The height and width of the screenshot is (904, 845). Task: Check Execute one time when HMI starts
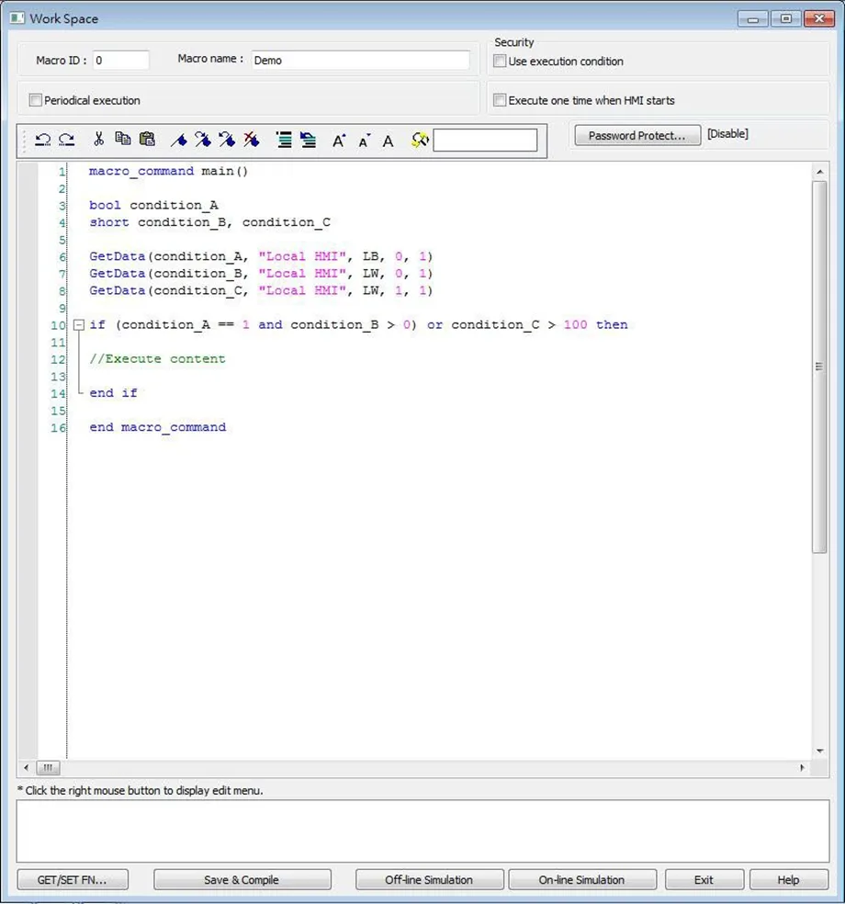500,100
